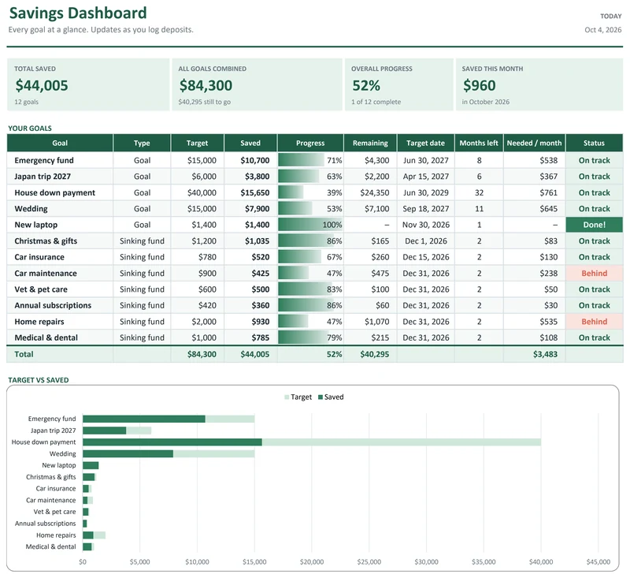The width and height of the screenshot is (630, 578).
Task: Select the On track status for Wedding
Action: tap(595, 209)
